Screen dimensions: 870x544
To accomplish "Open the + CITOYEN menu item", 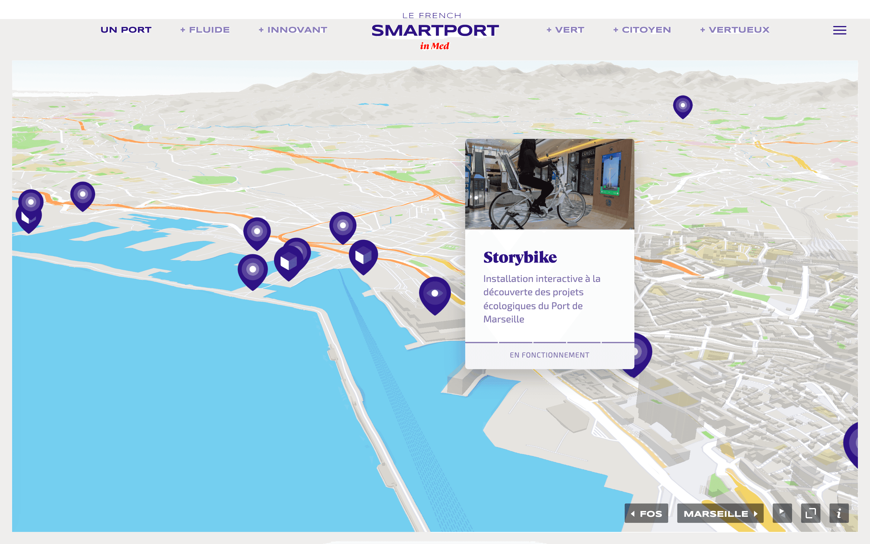I will coord(642,30).
